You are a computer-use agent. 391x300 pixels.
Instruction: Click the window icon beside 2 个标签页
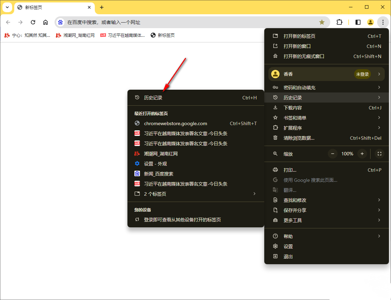137,194
